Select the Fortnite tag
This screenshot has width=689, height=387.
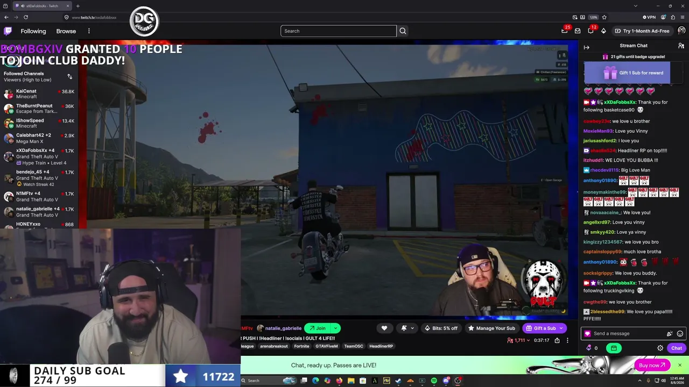[x=301, y=346]
